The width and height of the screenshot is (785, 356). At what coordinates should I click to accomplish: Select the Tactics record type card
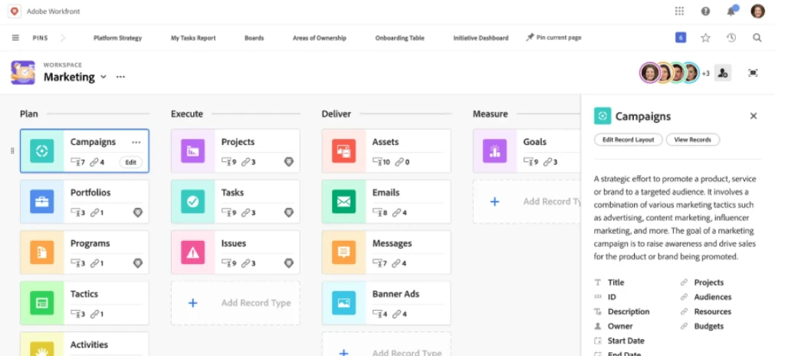84,303
